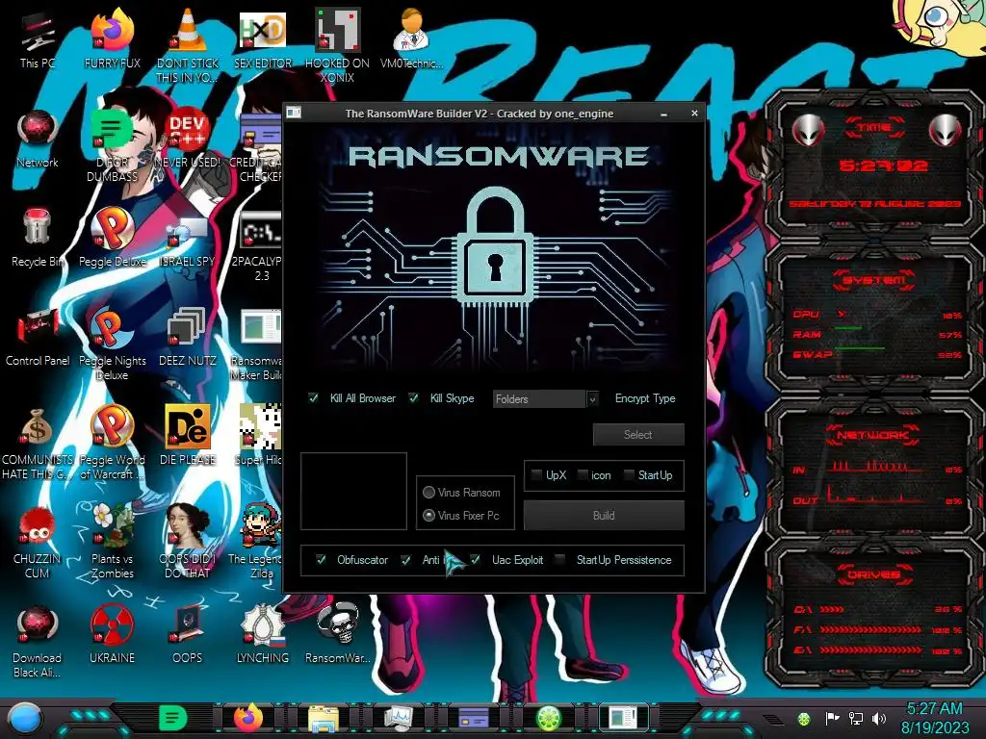This screenshot has width=986, height=739.
Task: Launch Firefox from the taskbar
Action: (247, 718)
